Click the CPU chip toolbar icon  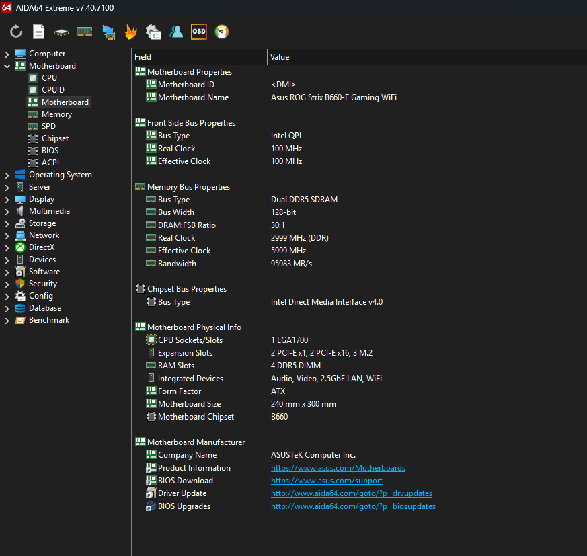tap(62, 32)
